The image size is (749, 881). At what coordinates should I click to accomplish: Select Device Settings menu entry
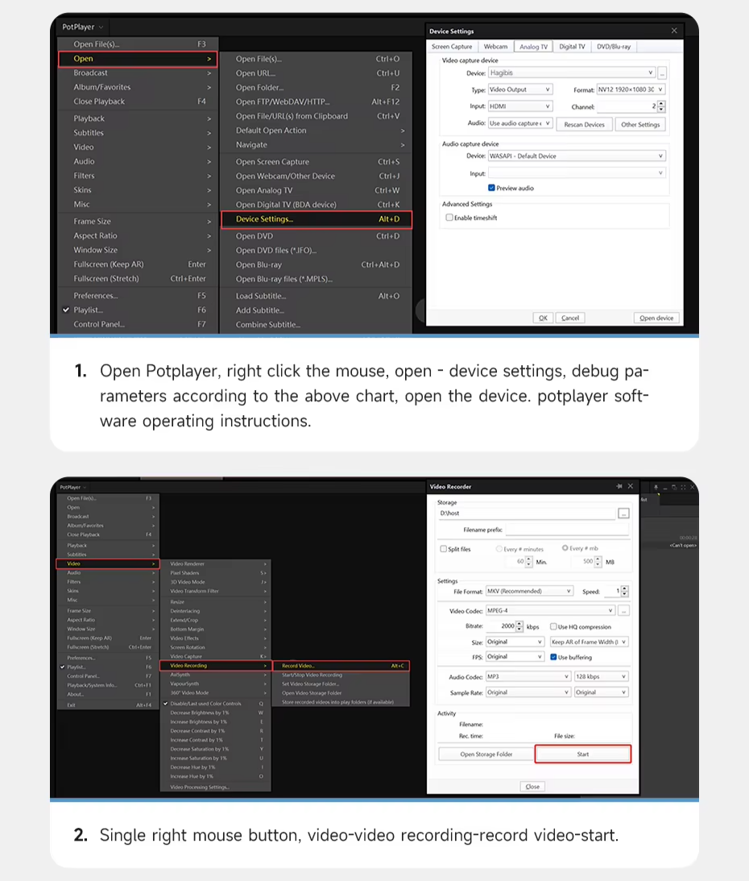click(317, 219)
